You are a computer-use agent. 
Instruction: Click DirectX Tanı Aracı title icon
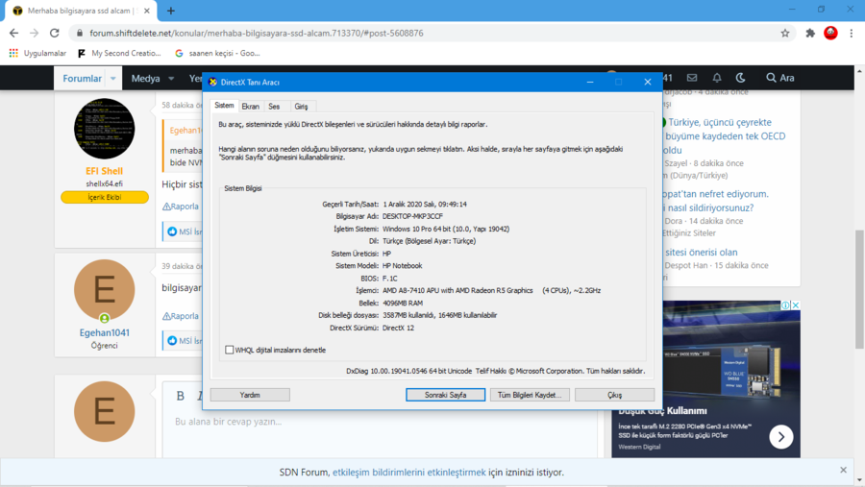[213, 83]
